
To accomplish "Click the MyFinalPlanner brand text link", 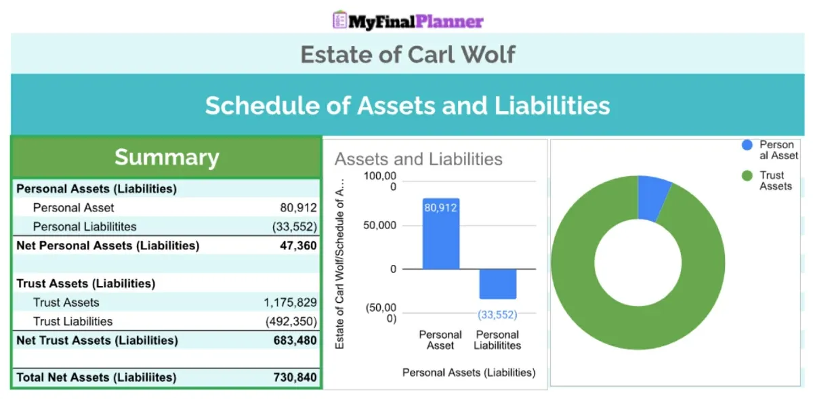I will click(x=417, y=21).
